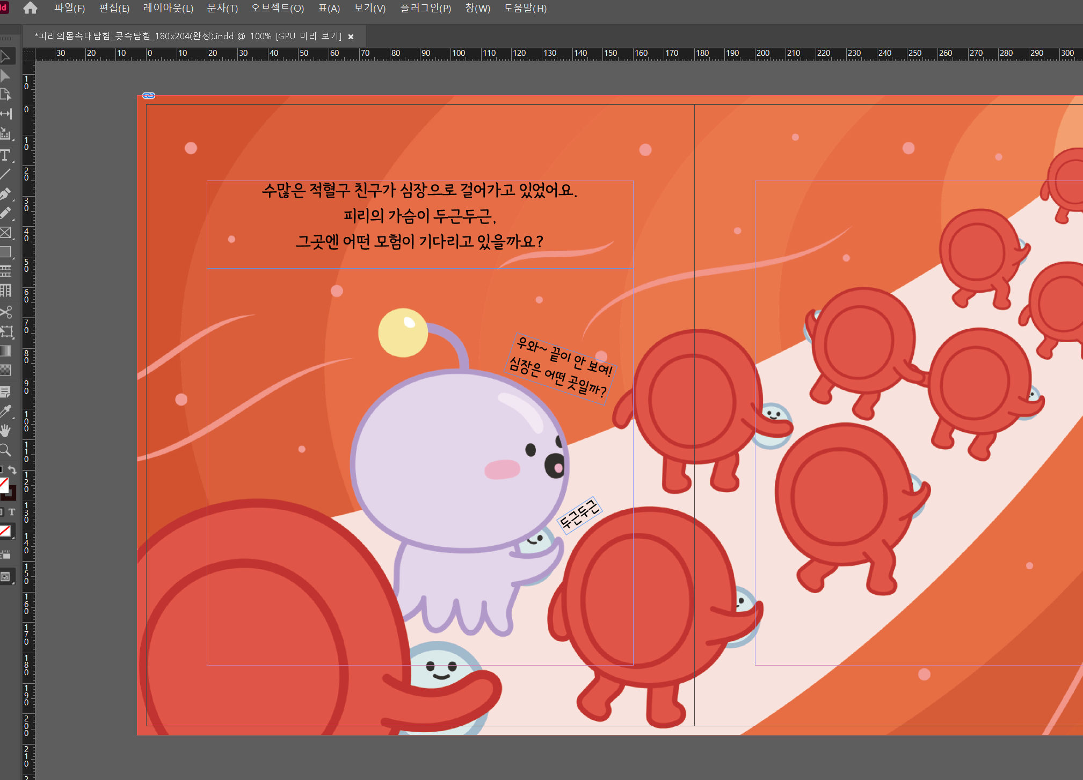Open the 도움말(H) menu
Image resolution: width=1083 pixels, height=780 pixels.
(x=525, y=8)
